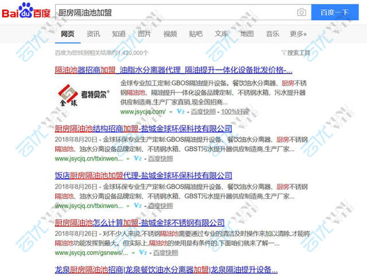Image resolution: width=367 pixels, height=277 pixels.
Task: Click URL www.jsycjq.cn/ttxinwen of 饭店厨房隔油池 result
Action: [x=89, y=206]
